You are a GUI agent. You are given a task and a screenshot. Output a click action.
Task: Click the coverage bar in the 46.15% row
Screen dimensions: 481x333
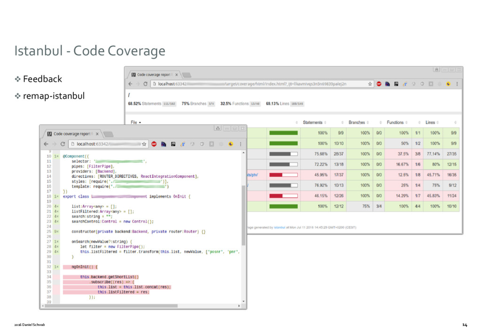283,196
